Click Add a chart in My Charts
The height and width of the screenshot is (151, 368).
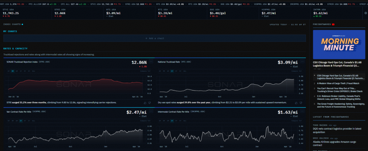click(155, 38)
